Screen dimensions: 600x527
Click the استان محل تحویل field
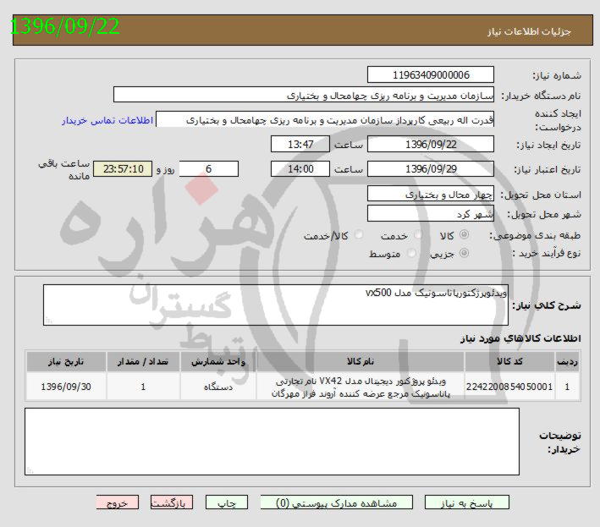click(431, 194)
